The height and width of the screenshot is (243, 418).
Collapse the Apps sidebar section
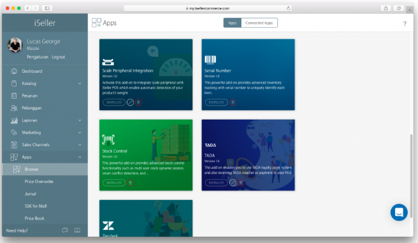point(80,157)
